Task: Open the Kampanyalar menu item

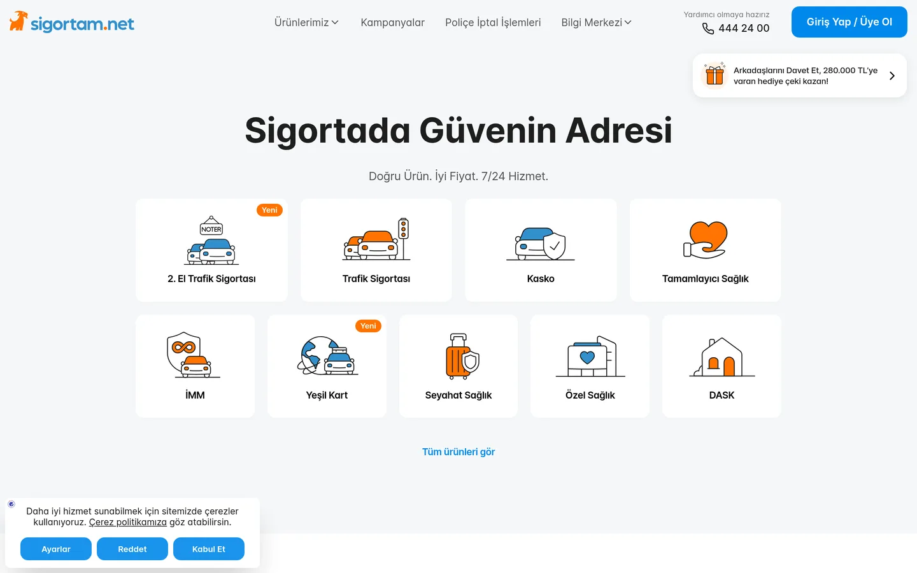Action: pos(392,22)
